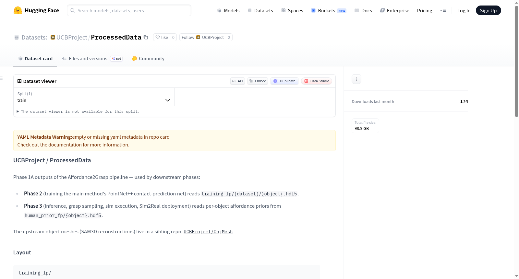Follow UCBProject organization
Viewport: 519px width, 279px height.
pos(203,37)
